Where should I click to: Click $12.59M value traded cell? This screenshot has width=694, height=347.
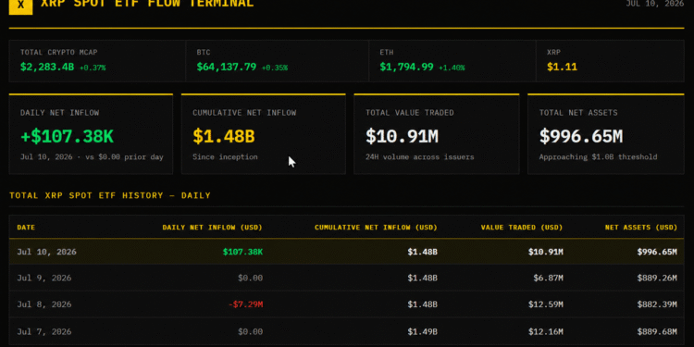point(545,304)
